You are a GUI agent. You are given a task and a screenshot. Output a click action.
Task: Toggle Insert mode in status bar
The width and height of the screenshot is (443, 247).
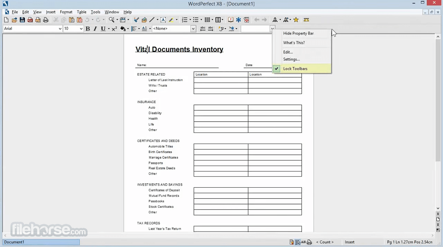[x=350, y=242]
